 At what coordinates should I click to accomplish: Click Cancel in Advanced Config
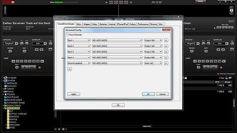tap(162, 94)
